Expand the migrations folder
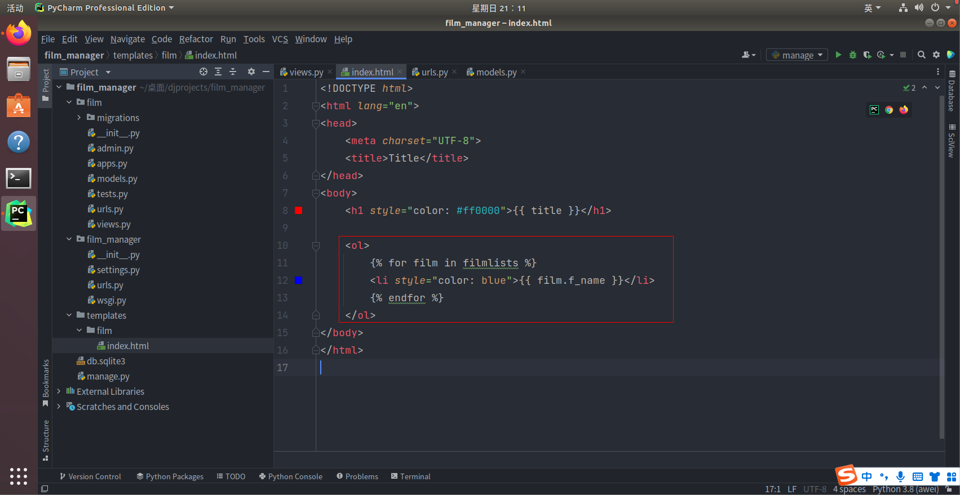Viewport: 960px width, 495px height. coord(79,117)
